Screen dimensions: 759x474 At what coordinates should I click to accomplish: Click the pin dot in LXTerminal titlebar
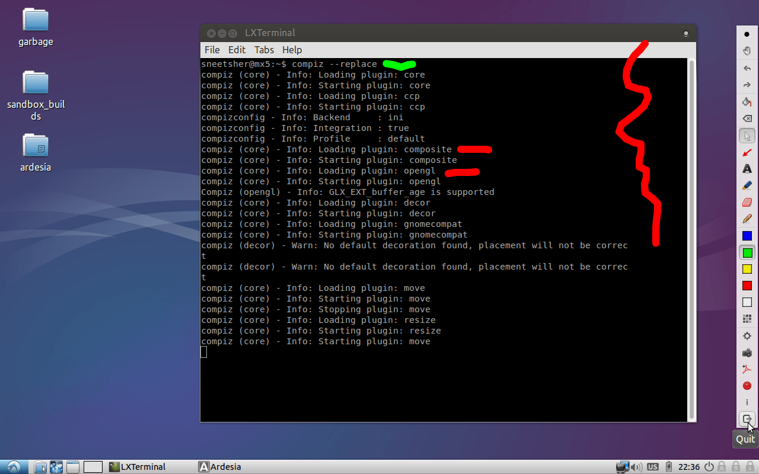click(685, 33)
